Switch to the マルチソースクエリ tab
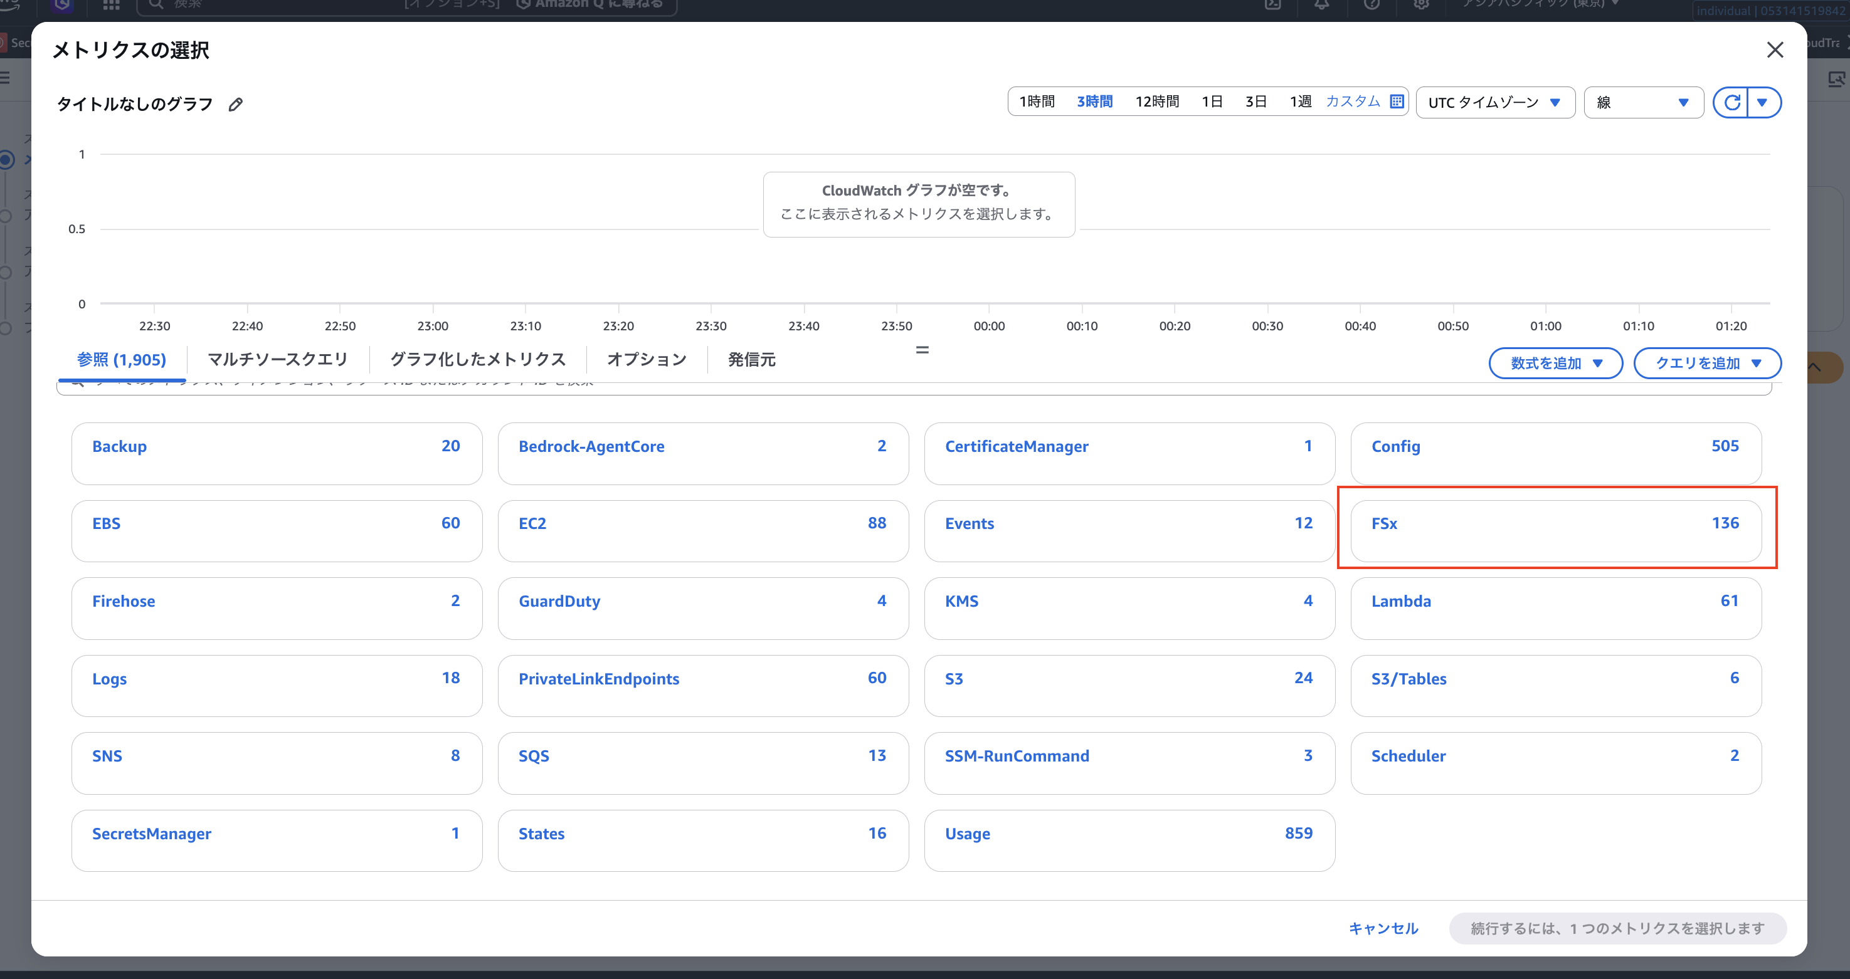Viewport: 1850px width, 979px height. pyautogui.click(x=277, y=360)
